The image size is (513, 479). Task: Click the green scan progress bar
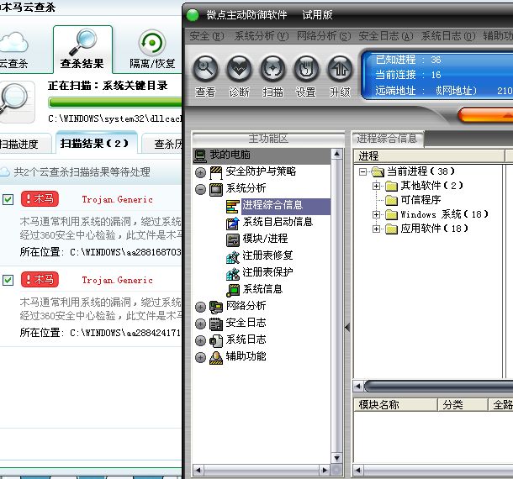click(115, 103)
